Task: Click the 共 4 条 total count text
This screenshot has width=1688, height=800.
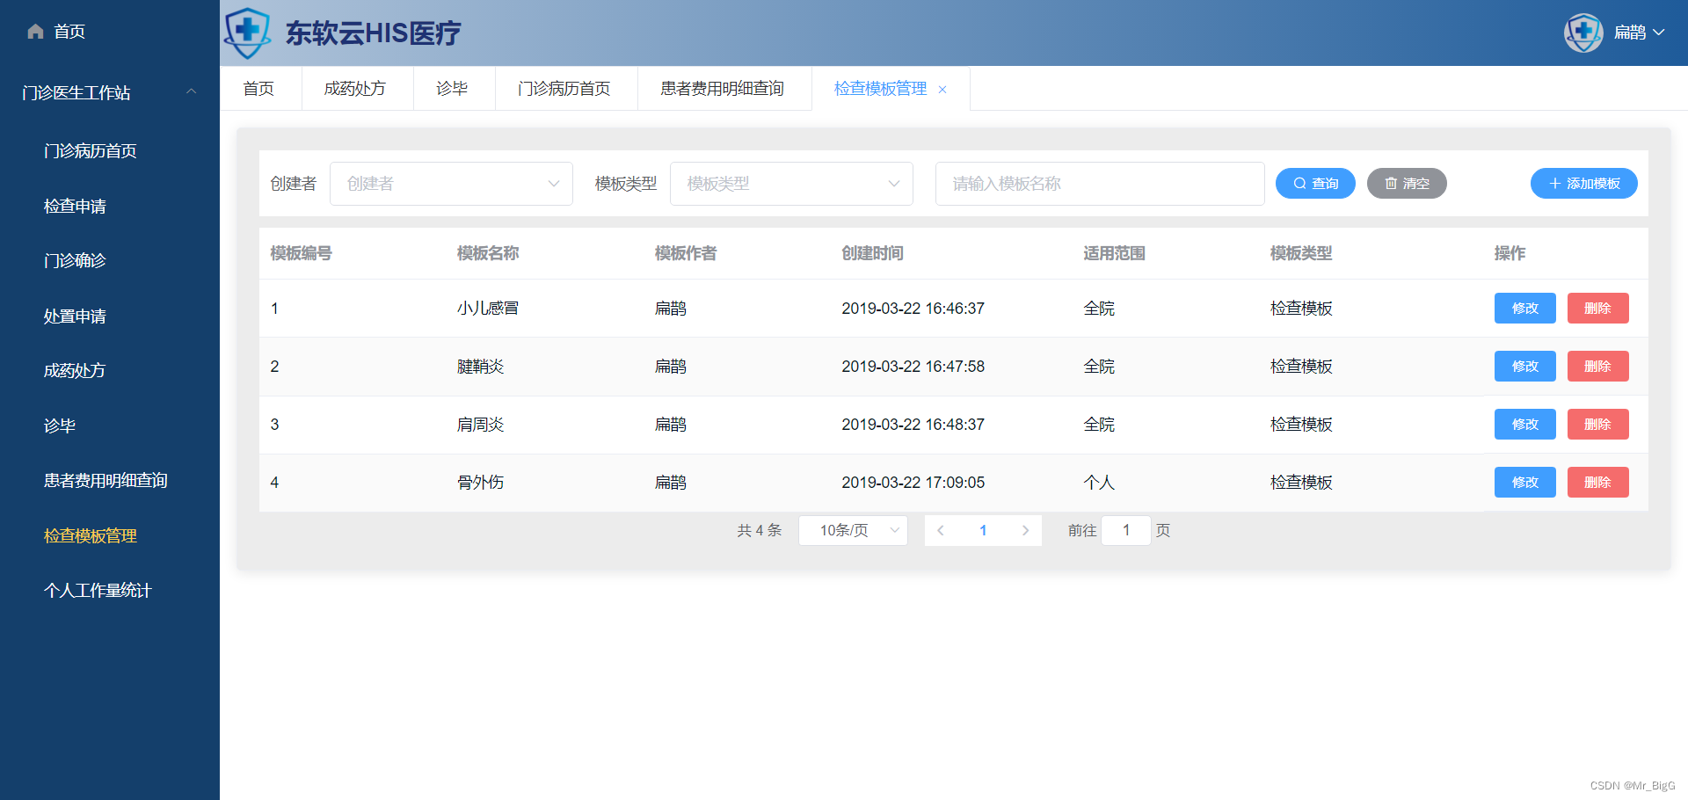Action: pos(760,530)
